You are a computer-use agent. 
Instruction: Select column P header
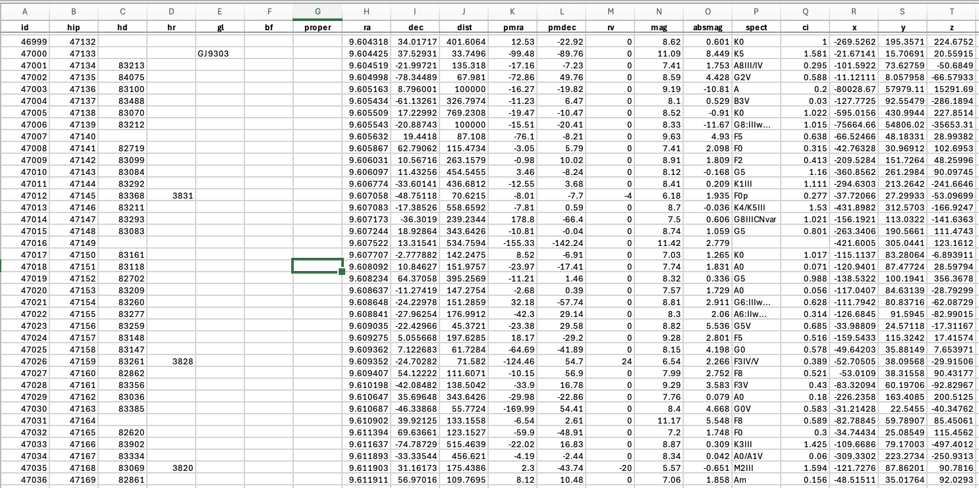[756, 11]
